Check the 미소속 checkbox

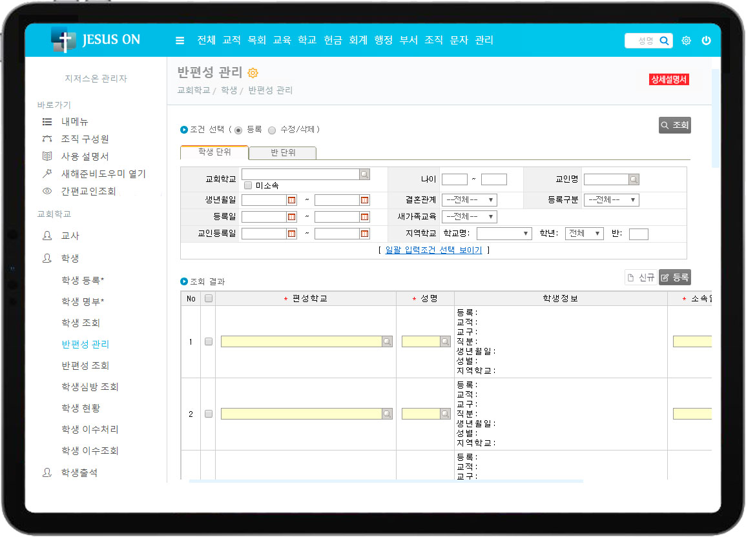248,185
